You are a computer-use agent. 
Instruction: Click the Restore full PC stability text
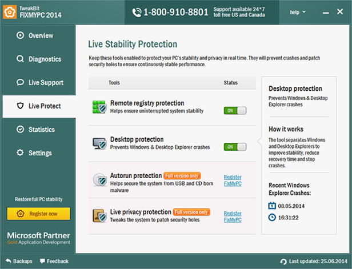(x=39, y=199)
